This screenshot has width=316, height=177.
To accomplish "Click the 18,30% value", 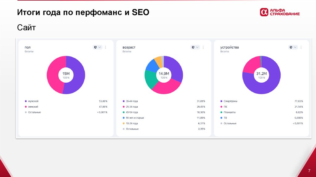I will tap(201, 112).
